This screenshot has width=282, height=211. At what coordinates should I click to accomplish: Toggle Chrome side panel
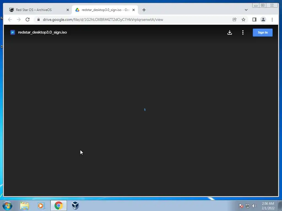pos(254,20)
